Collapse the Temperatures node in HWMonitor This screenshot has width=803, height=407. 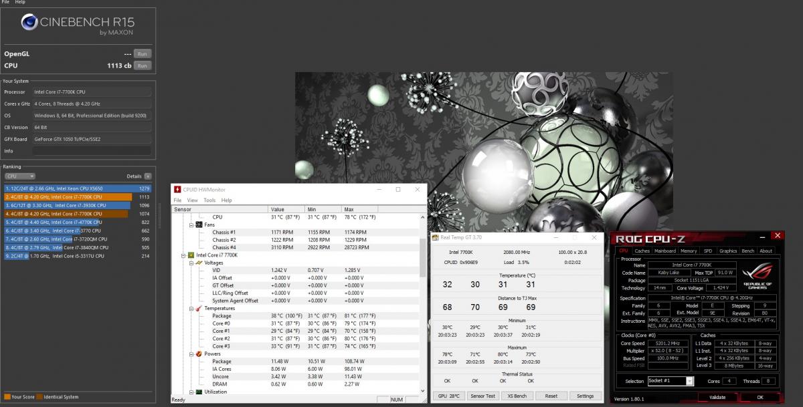[191, 308]
